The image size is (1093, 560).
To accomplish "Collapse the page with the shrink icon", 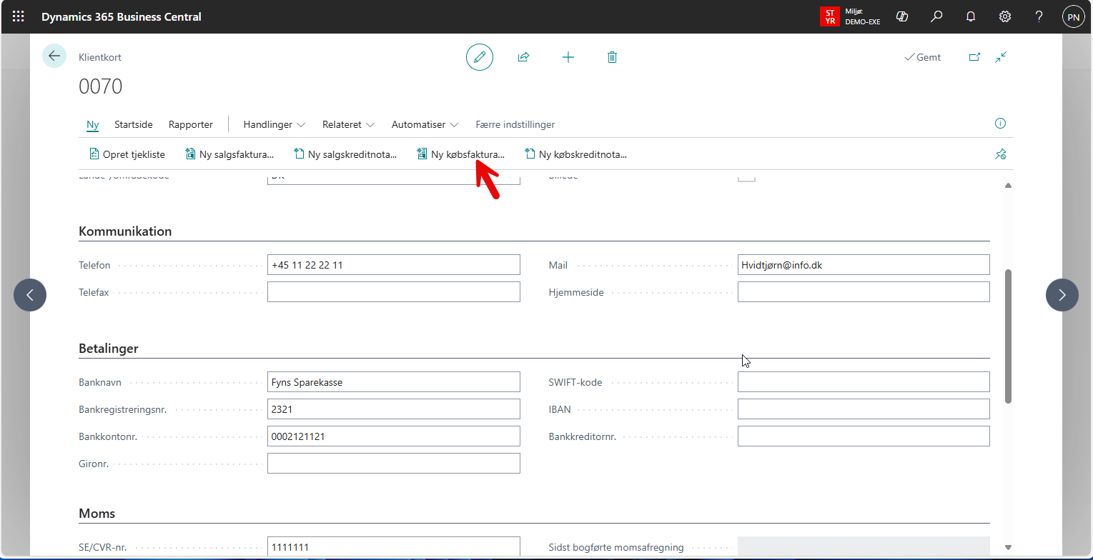I will [x=1001, y=57].
